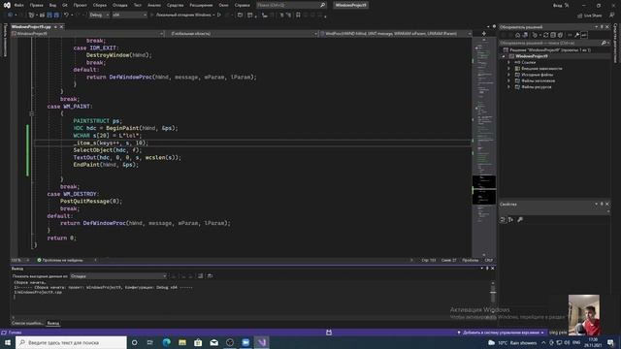Open the Файл menu
This screenshot has width=621, height=349.
click(18, 5)
